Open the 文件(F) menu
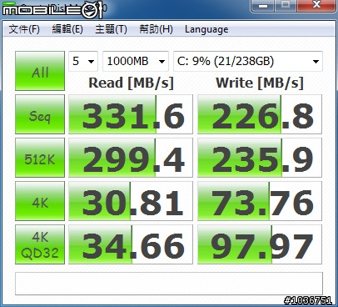 [24, 29]
